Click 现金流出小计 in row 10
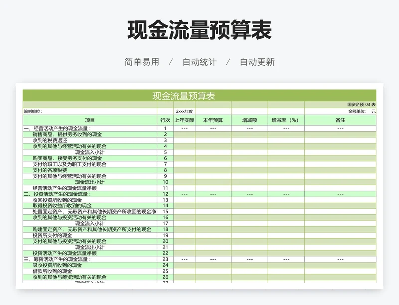Screen dimensions: 399x305 tap(90, 182)
